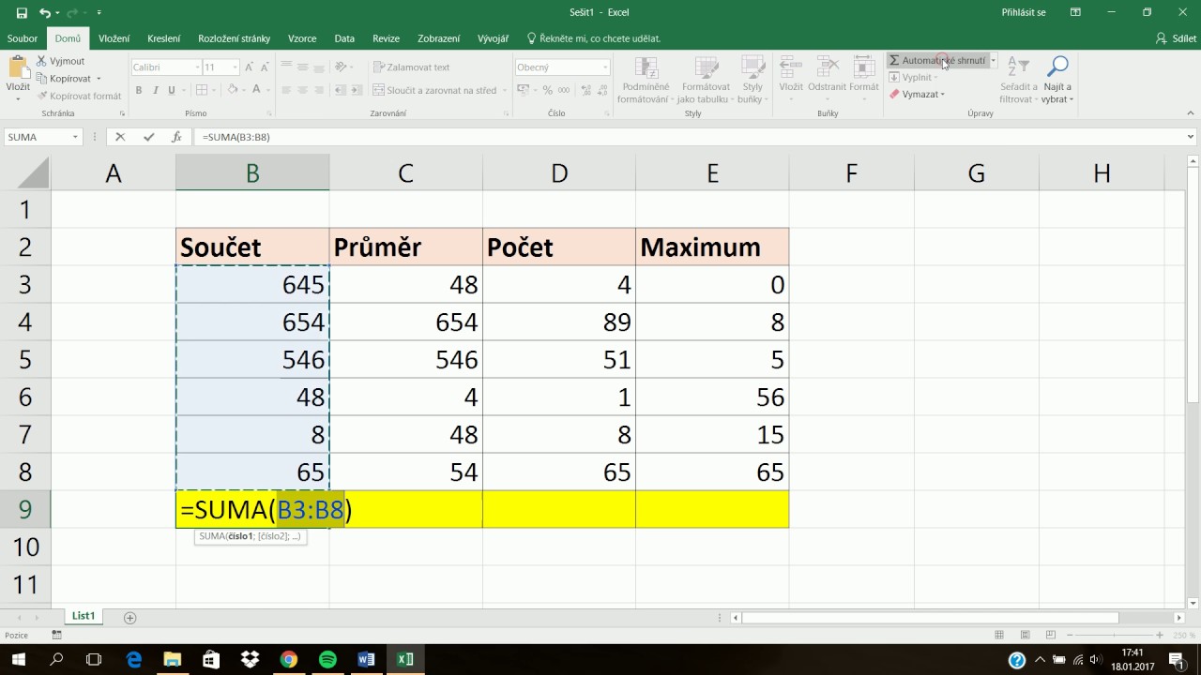Switch to the Zobrazení tab
This screenshot has height=675, width=1201.
point(439,38)
